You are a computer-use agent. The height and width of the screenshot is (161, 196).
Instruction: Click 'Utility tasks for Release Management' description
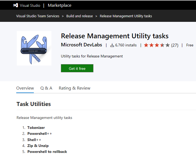pos(92,56)
